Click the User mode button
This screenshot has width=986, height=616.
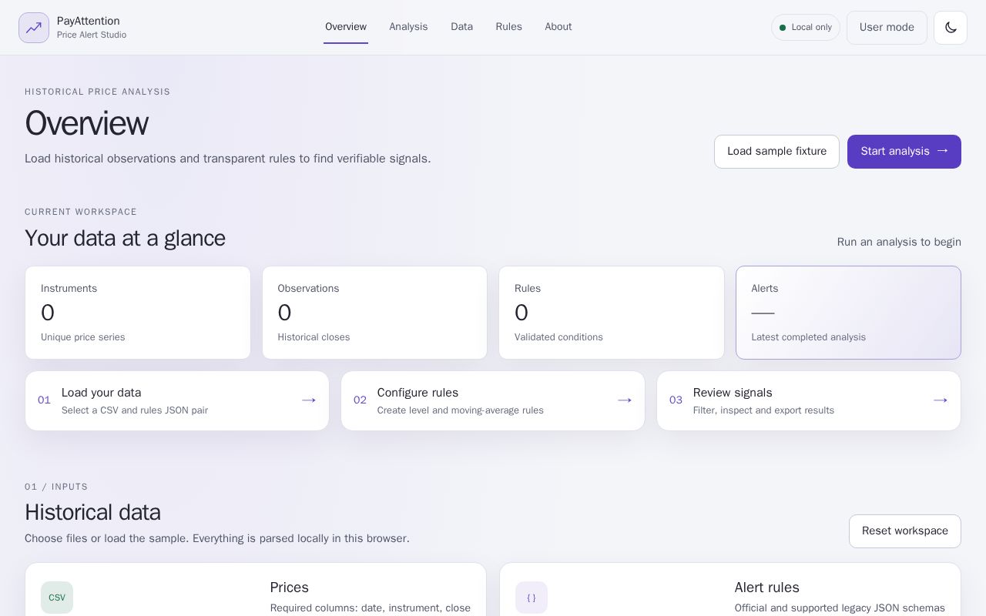coord(887,28)
